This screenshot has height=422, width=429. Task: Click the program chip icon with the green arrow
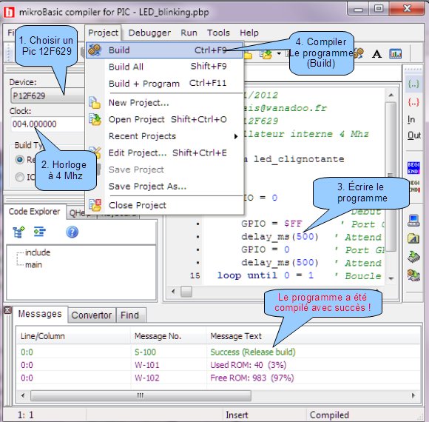pos(413,257)
